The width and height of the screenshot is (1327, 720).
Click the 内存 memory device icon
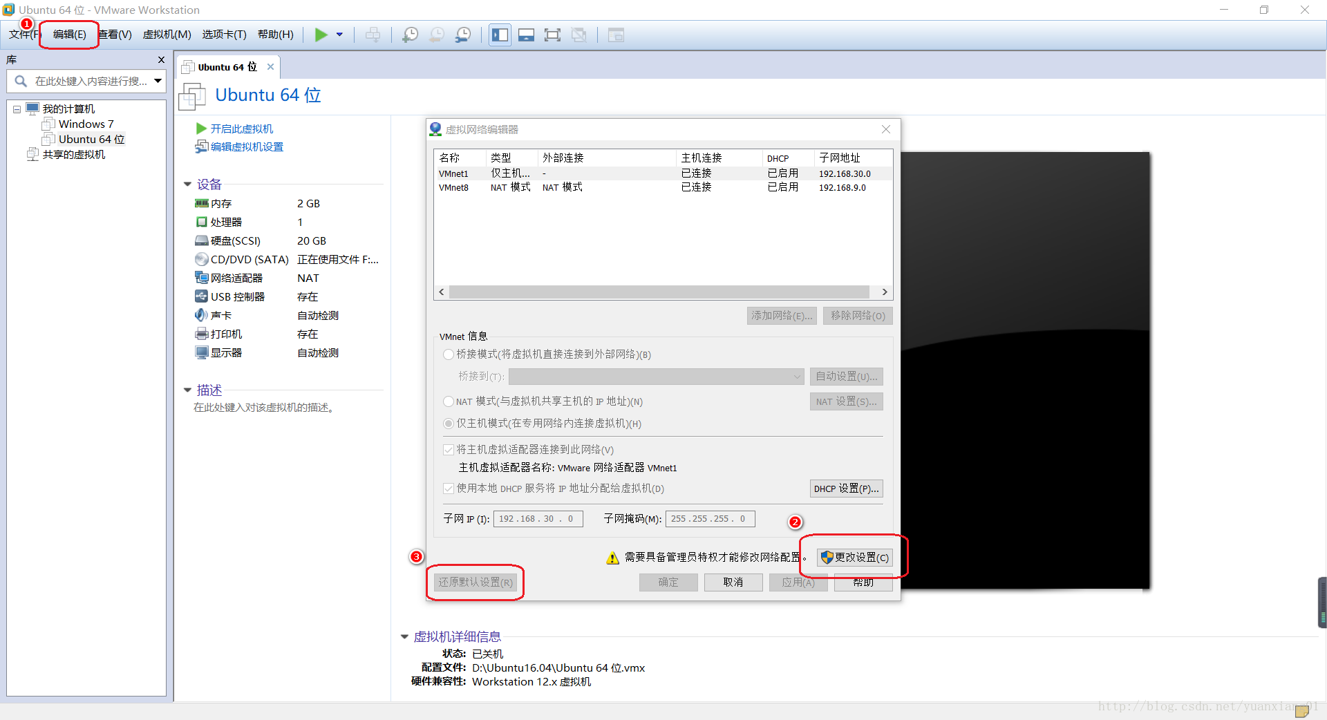point(201,203)
